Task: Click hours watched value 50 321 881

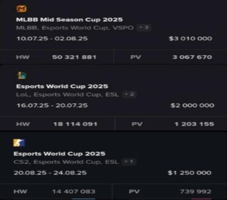Action: point(74,57)
